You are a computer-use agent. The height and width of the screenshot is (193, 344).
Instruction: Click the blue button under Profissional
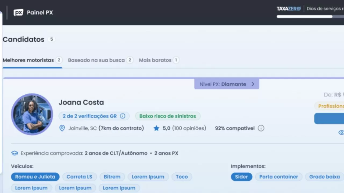(329, 118)
